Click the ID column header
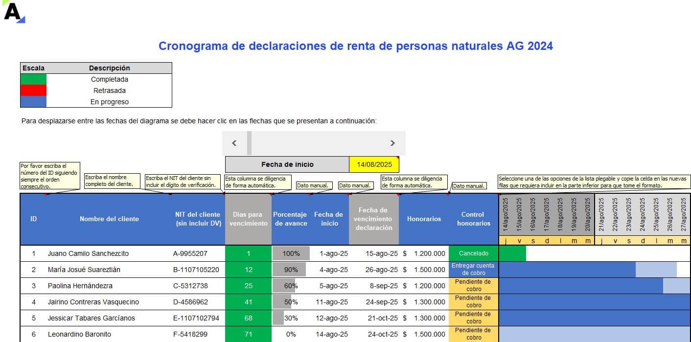The width and height of the screenshot is (691, 342). click(34, 219)
